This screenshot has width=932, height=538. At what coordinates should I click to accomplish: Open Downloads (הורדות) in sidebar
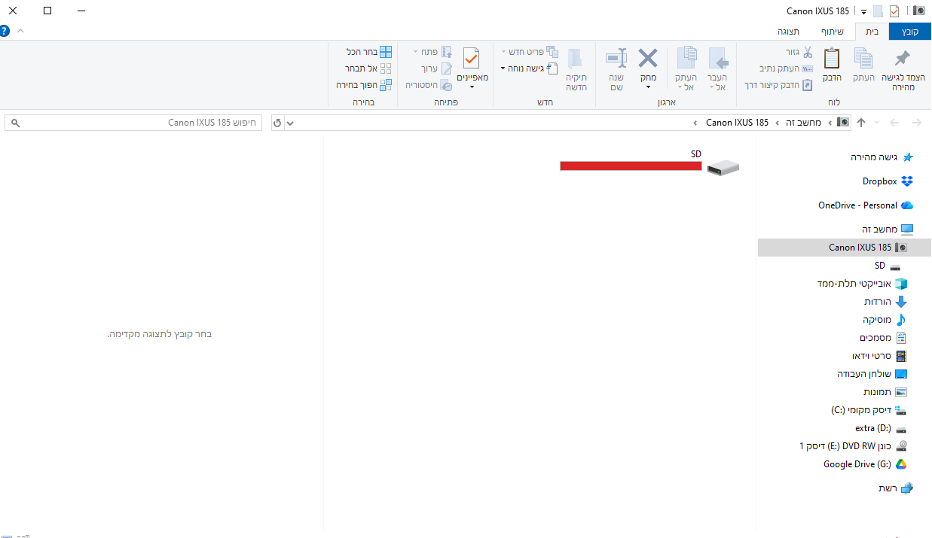[885, 302]
